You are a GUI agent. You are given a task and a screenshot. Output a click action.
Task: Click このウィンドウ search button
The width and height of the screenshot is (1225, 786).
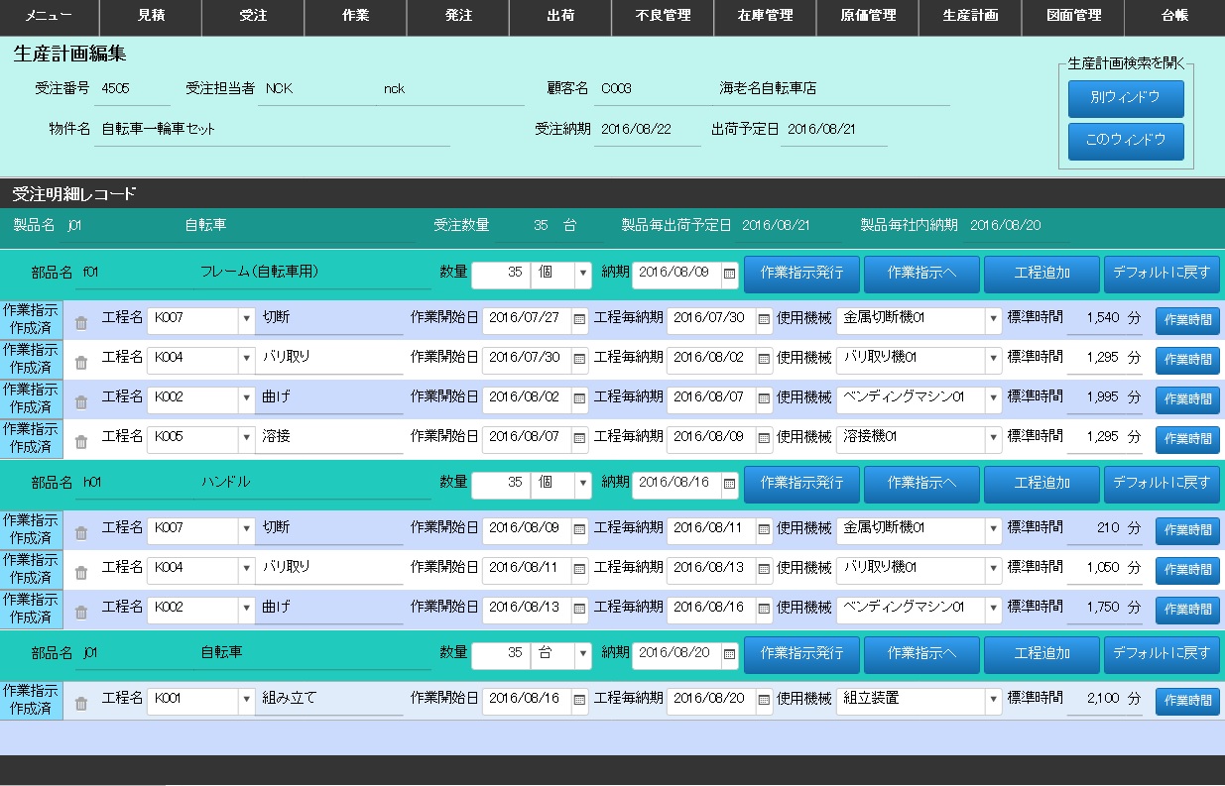tap(1126, 141)
